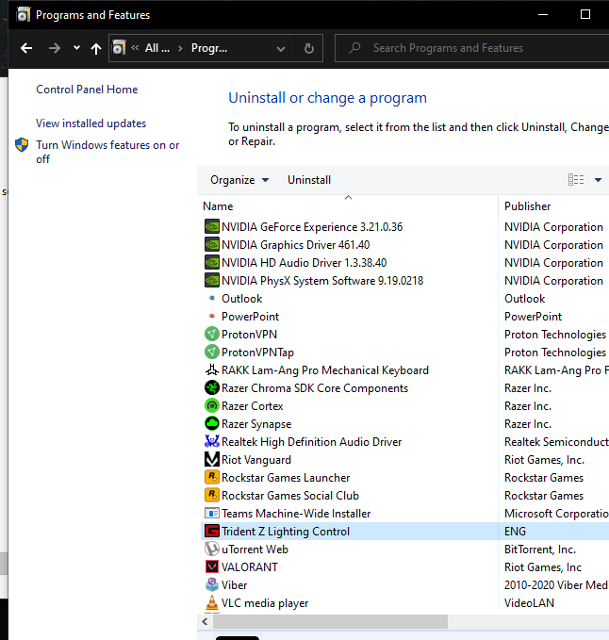The height and width of the screenshot is (640, 609).
Task: Click the NVIDIA GeForce Experience icon
Action: [x=212, y=226]
